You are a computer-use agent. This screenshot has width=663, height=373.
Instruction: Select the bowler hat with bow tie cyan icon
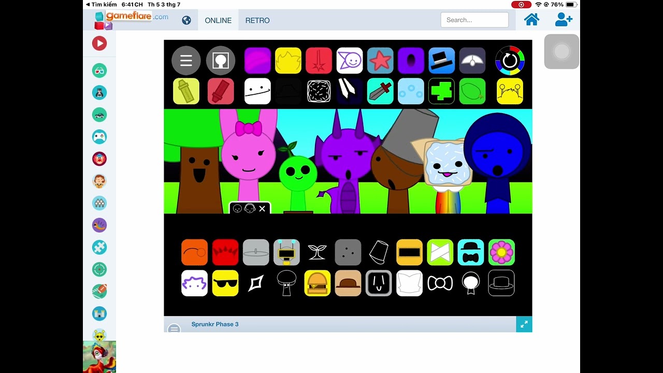[x=471, y=252]
